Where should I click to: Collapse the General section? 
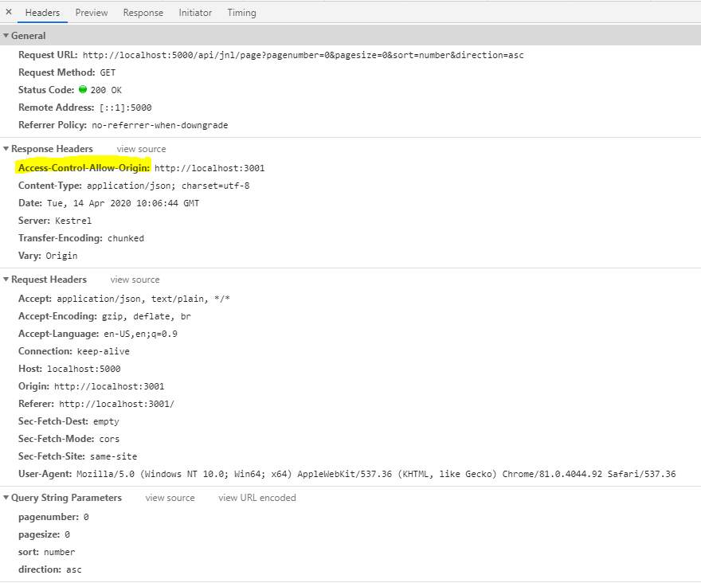(8, 36)
